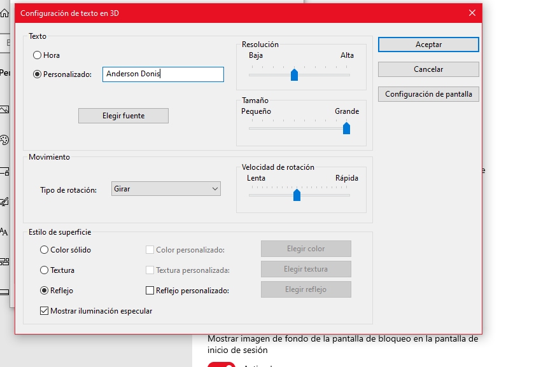The width and height of the screenshot is (541, 367).
Task: Open the Taskbar icon in sidebar
Action: point(4,292)
